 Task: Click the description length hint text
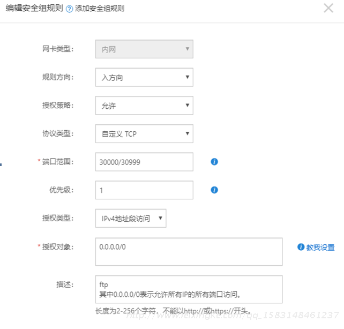click(173, 310)
